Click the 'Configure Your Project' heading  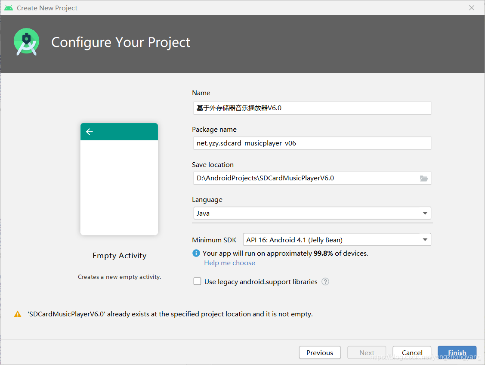pyautogui.click(x=120, y=42)
